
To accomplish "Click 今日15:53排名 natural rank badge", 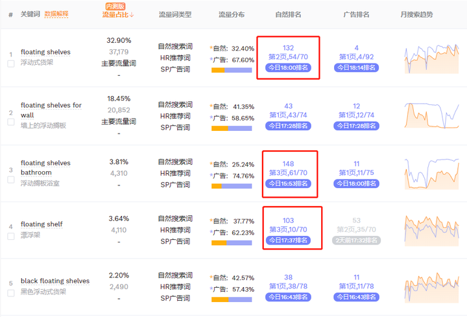I will point(289,183).
